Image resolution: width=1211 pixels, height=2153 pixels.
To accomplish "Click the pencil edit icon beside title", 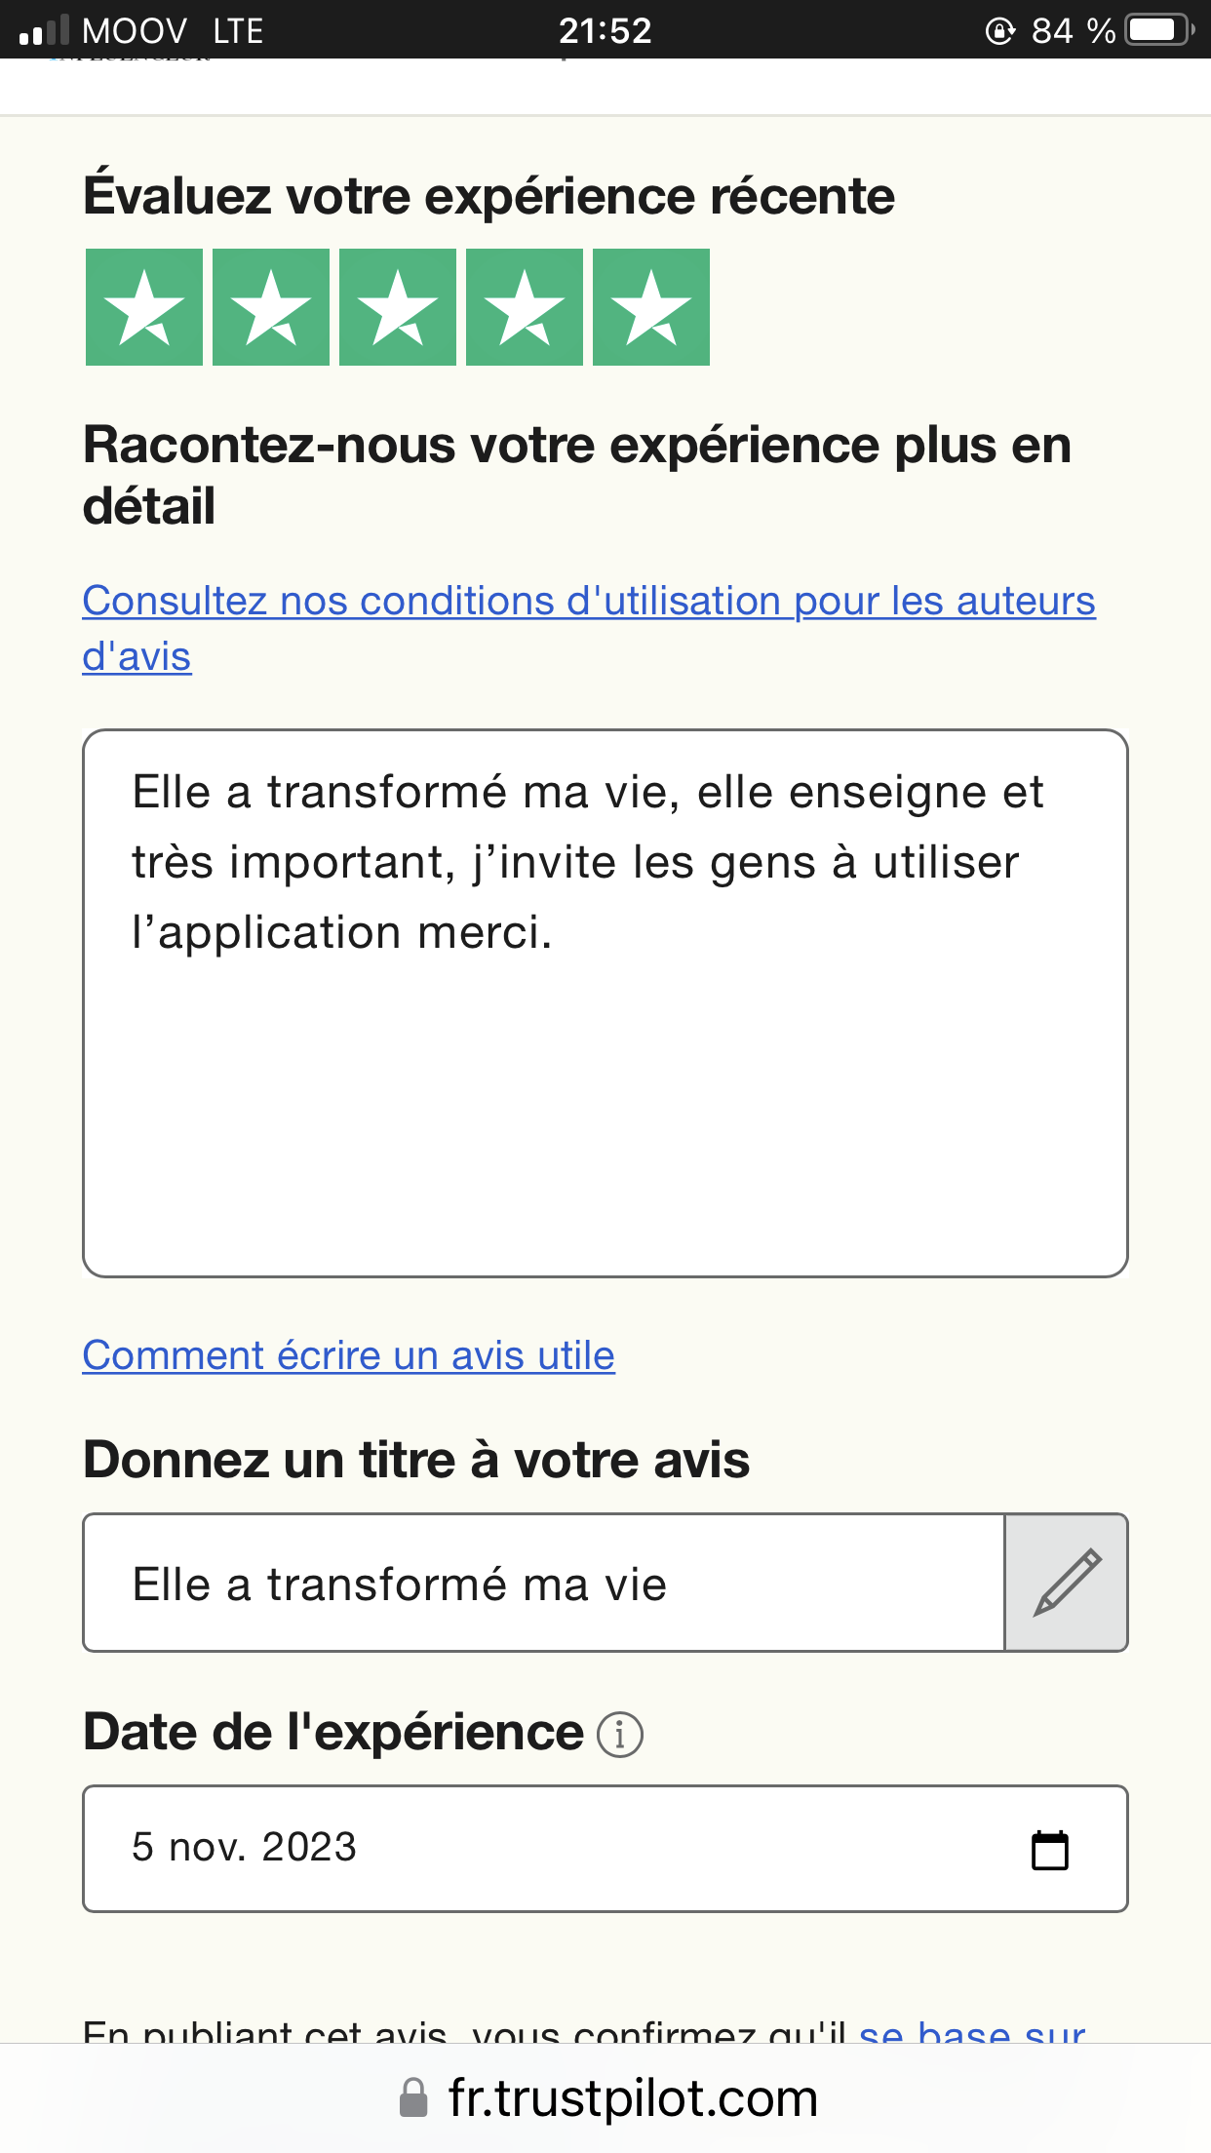I will [x=1067, y=1583].
